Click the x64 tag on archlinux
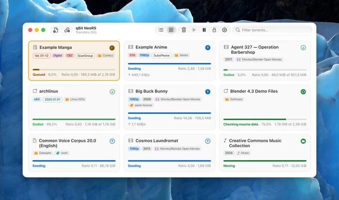339x200 pixels. tap(37, 99)
